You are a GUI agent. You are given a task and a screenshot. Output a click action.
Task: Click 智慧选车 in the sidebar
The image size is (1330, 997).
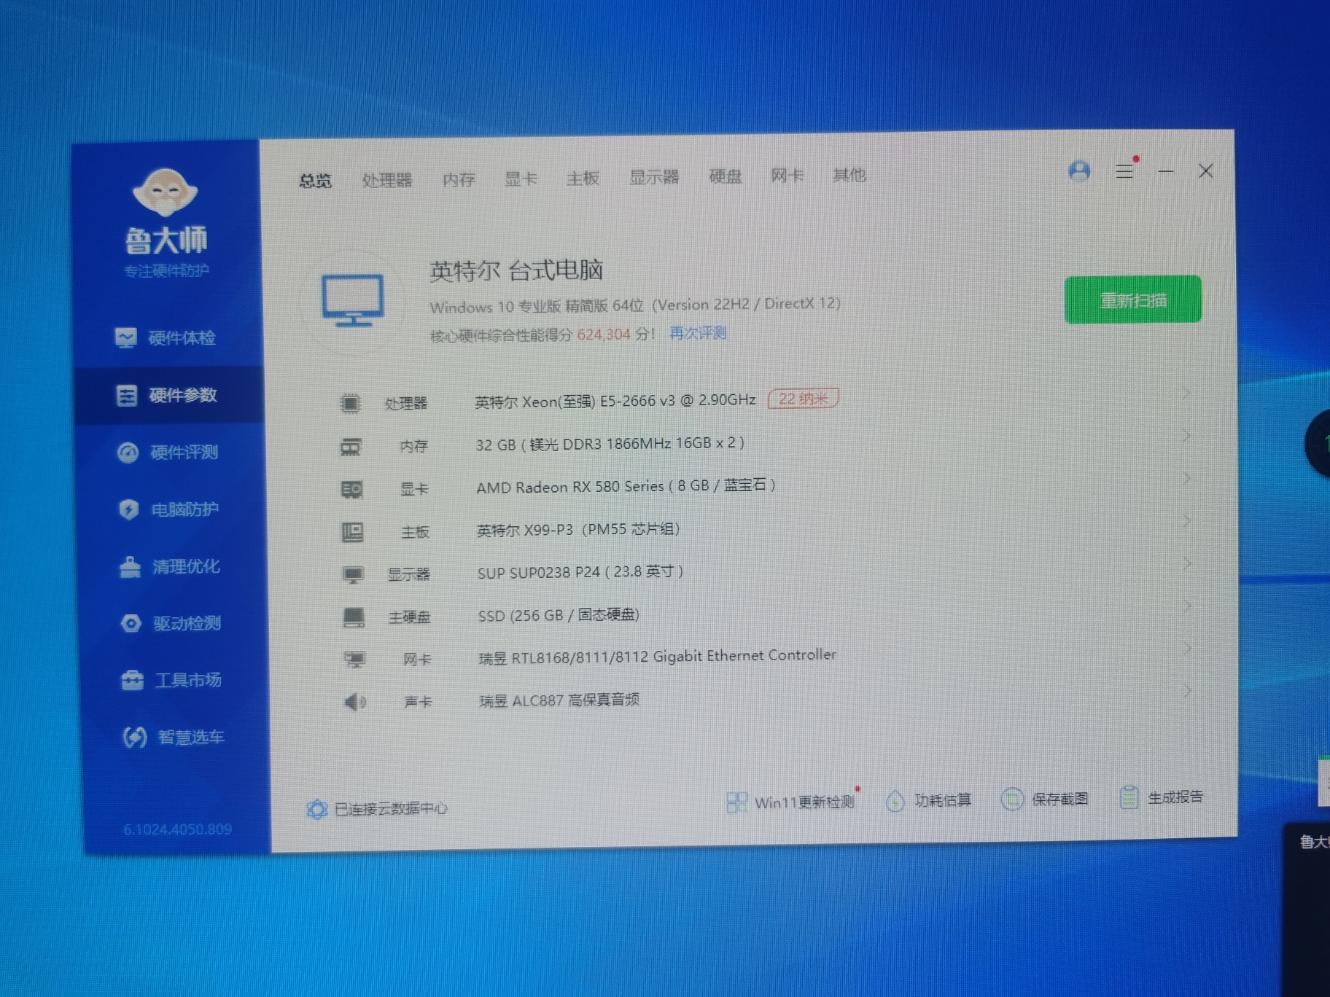click(175, 738)
